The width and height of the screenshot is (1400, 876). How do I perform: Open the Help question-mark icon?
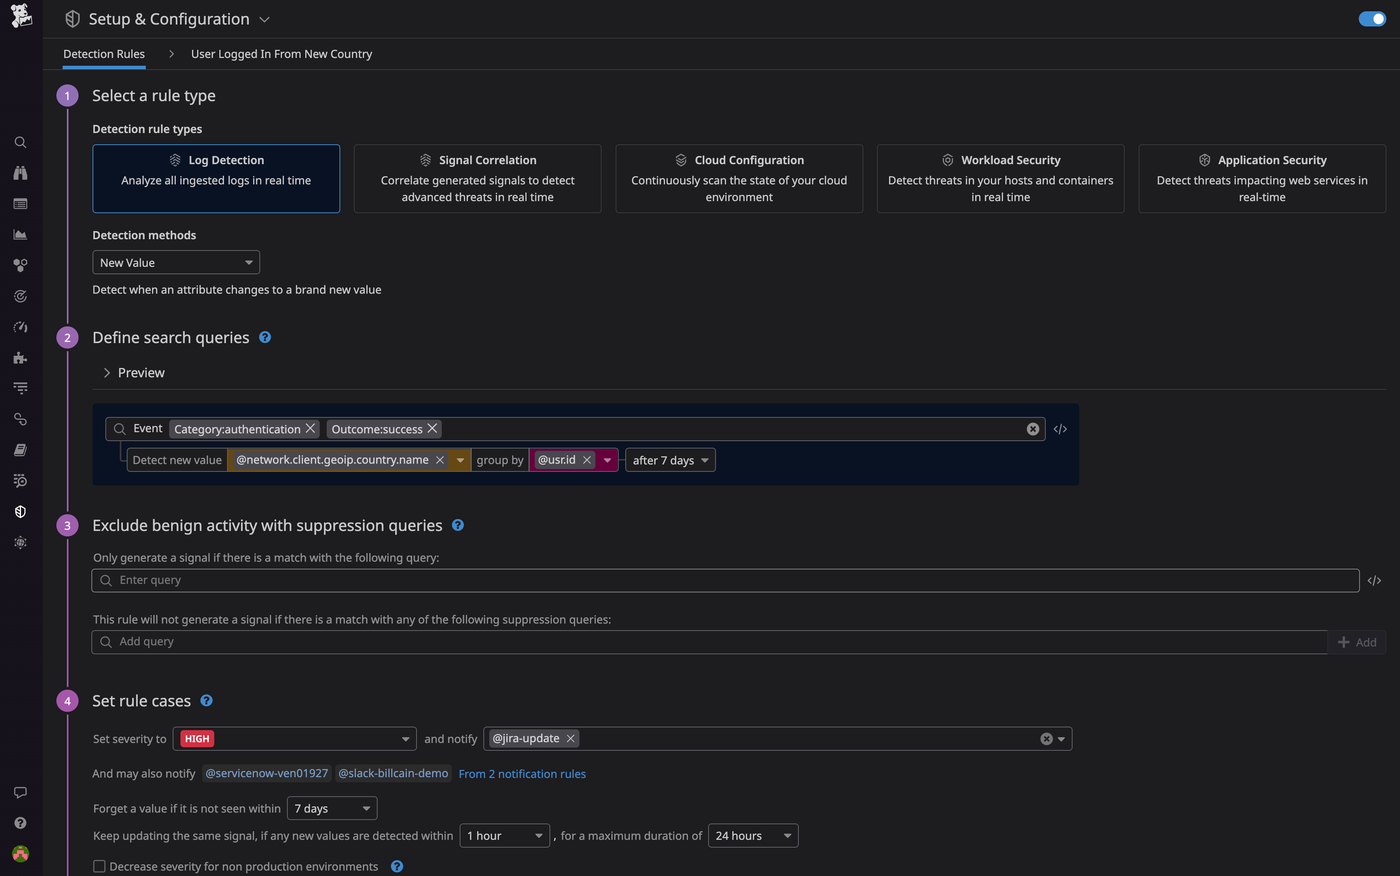tap(20, 823)
